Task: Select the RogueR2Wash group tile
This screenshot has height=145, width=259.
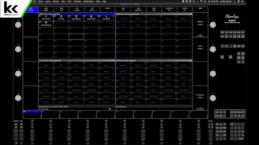Action: (76, 18)
